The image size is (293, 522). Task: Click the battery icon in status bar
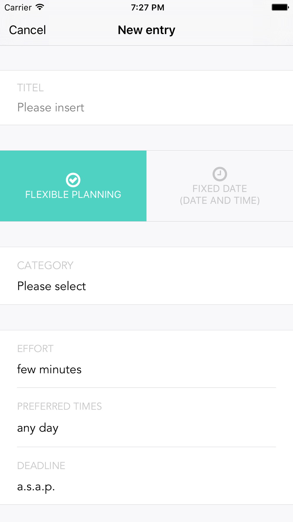click(280, 7)
